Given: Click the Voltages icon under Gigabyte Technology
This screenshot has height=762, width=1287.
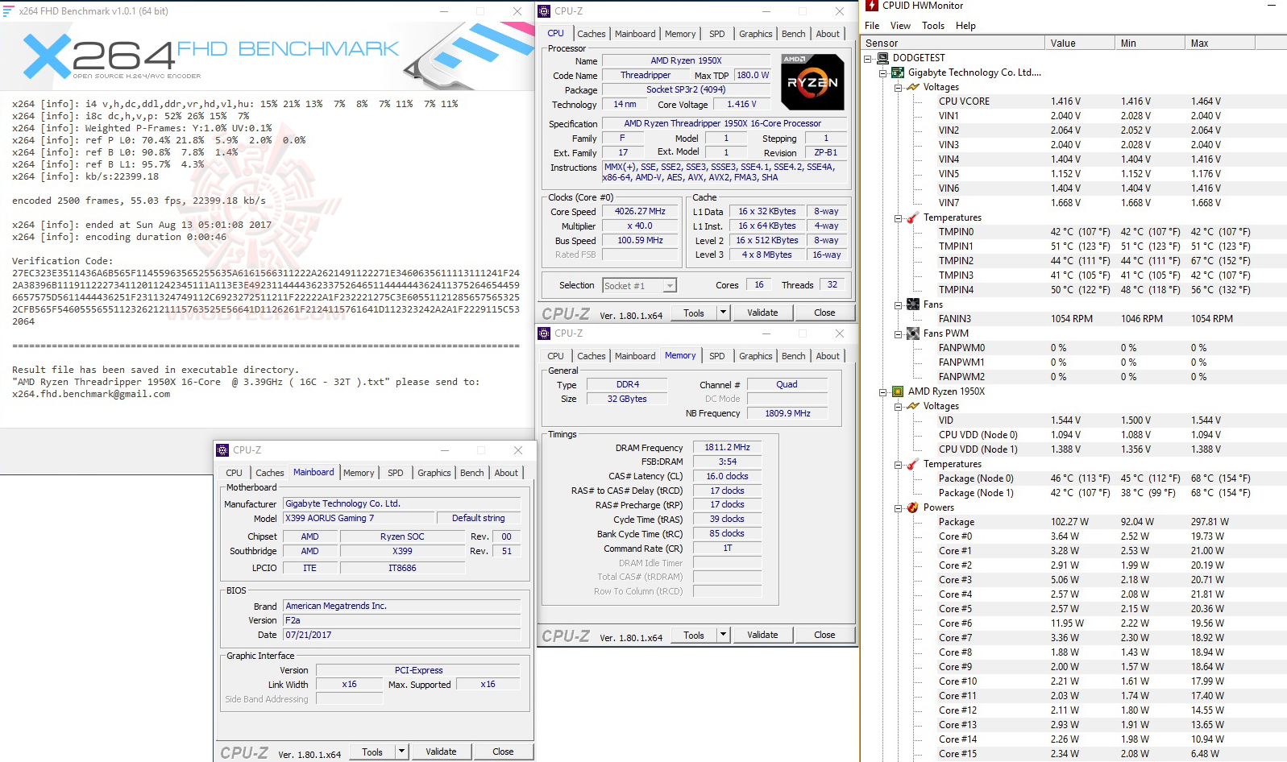Looking at the screenshot, I should point(913,87).
